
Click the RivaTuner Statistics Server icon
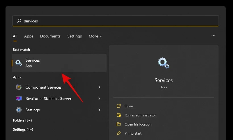click(19, 99)
